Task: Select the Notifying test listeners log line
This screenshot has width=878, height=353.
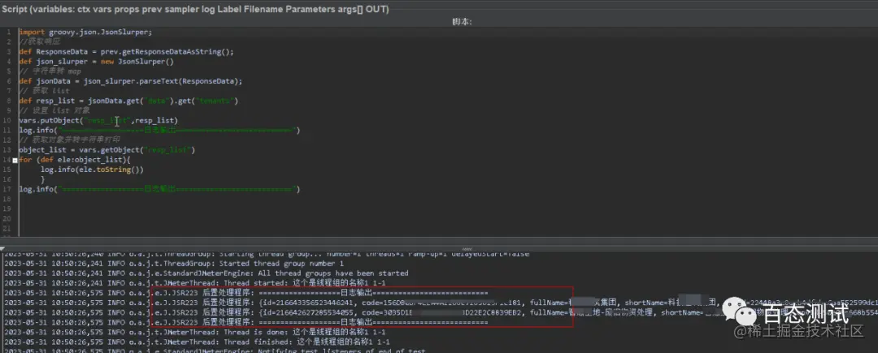Action: coord(213,351)
